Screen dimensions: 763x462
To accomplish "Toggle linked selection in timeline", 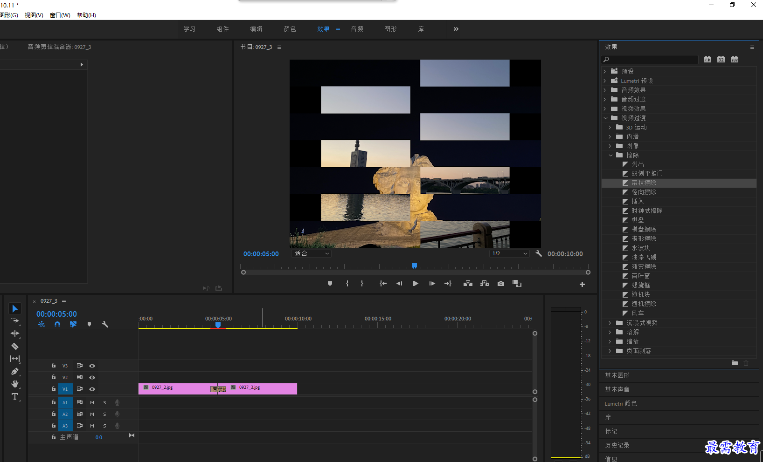I will coord(73,324).
